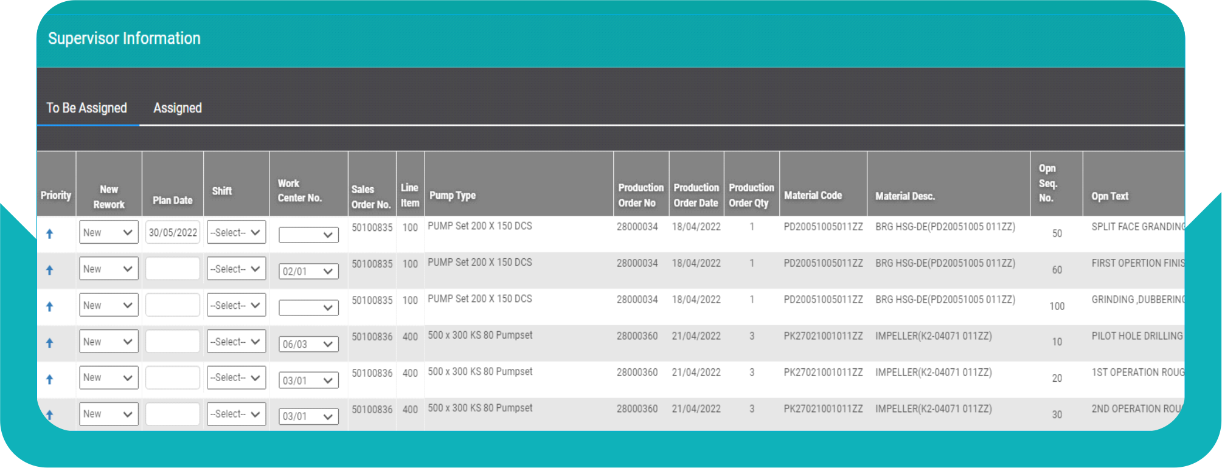This screenshot has width=1222, height=468.
Task: Open Shift select in GRINDING ,DUBBERING row
Action: (237, 305)
